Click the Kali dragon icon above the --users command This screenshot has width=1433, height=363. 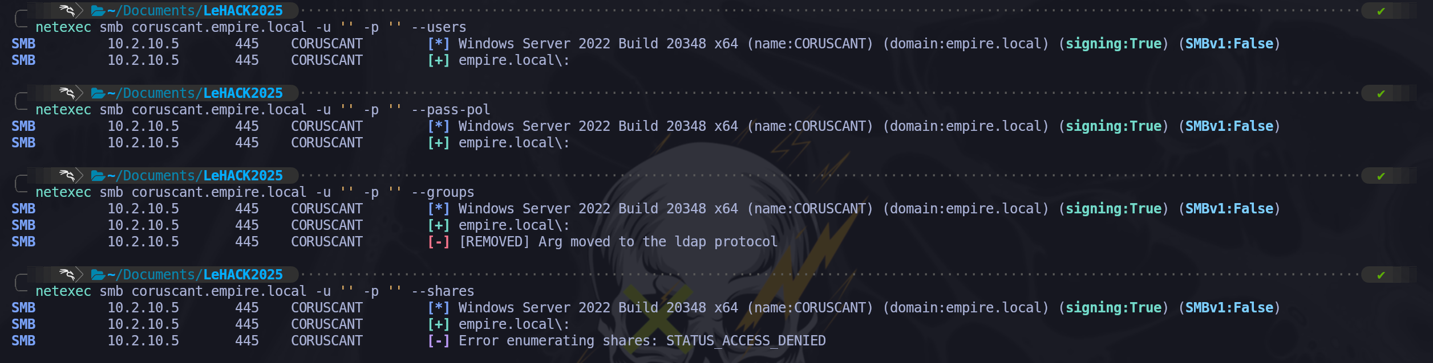click(x=67, y=11)
